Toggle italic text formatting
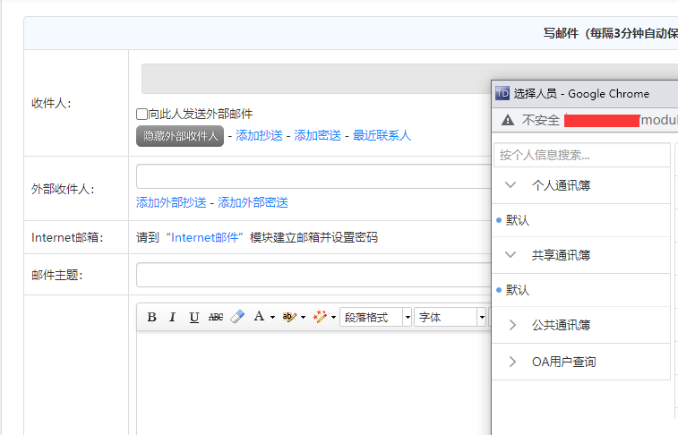The image size is (678, 435). (x=172, y=317)
